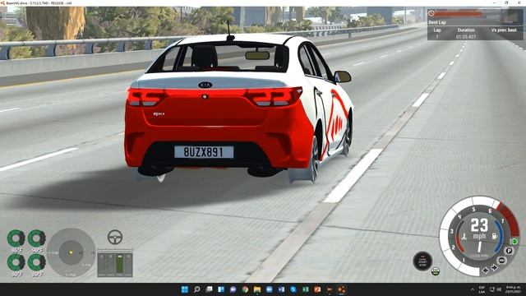
Task: Click the small green indicator under Start button
Action: point(436,271)
